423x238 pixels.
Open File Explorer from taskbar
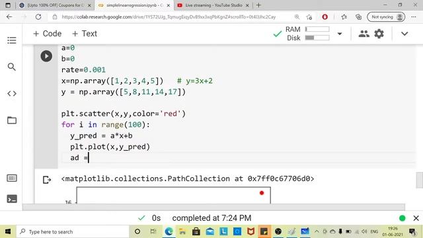coord(182,231)
